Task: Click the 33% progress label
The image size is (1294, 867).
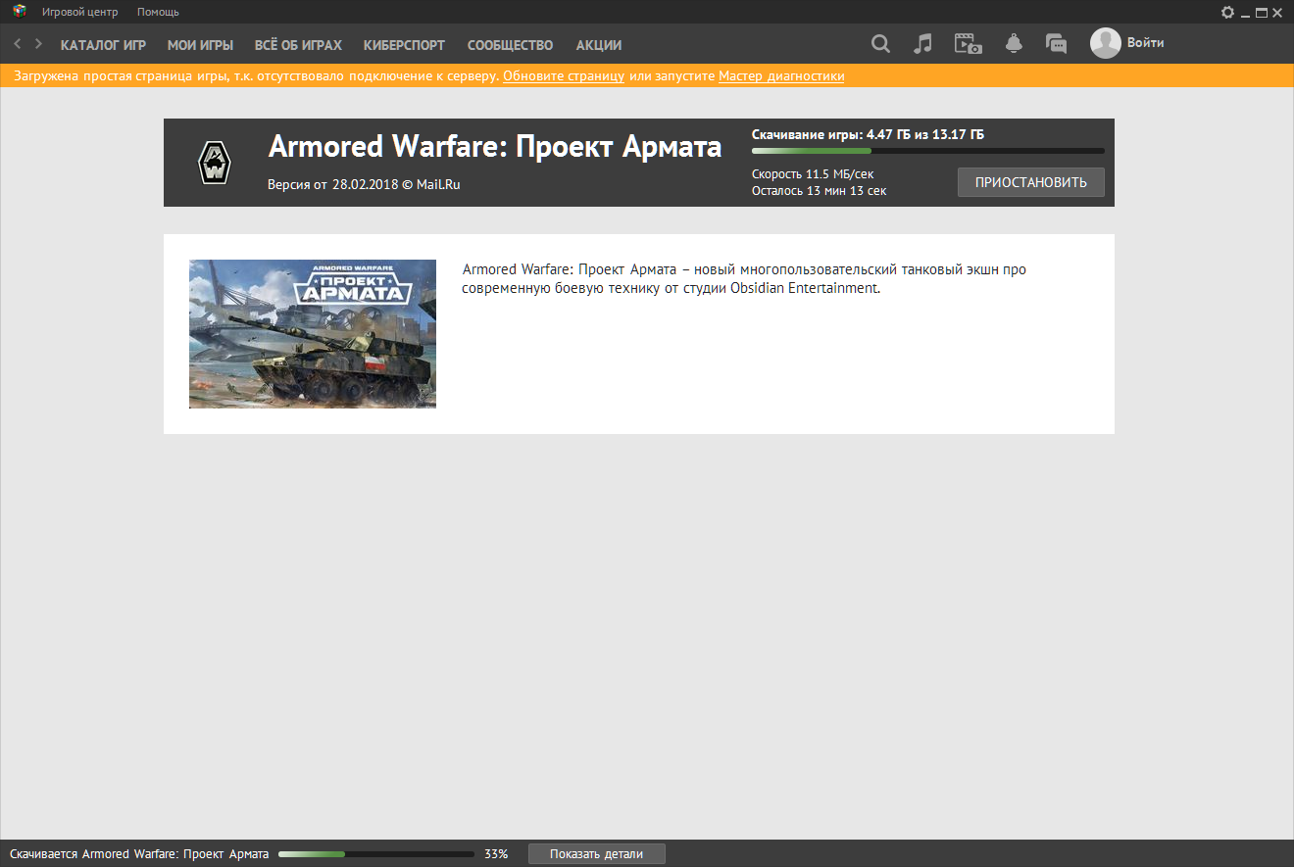Action: point(496,854)
